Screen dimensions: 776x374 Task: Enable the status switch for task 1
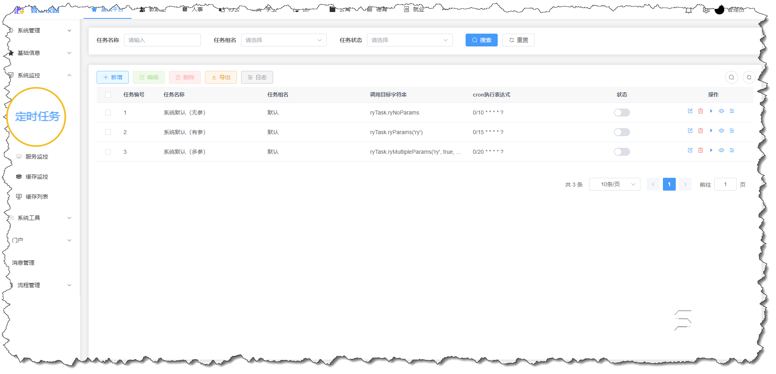[x=622, y=113]
